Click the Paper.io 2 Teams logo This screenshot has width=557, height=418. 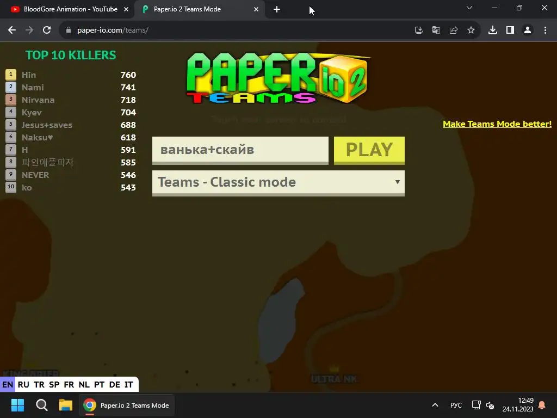click(278, 78)
